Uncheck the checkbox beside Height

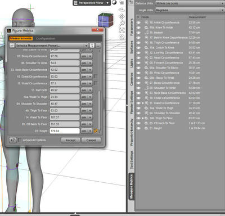click(x=96, y=131)
